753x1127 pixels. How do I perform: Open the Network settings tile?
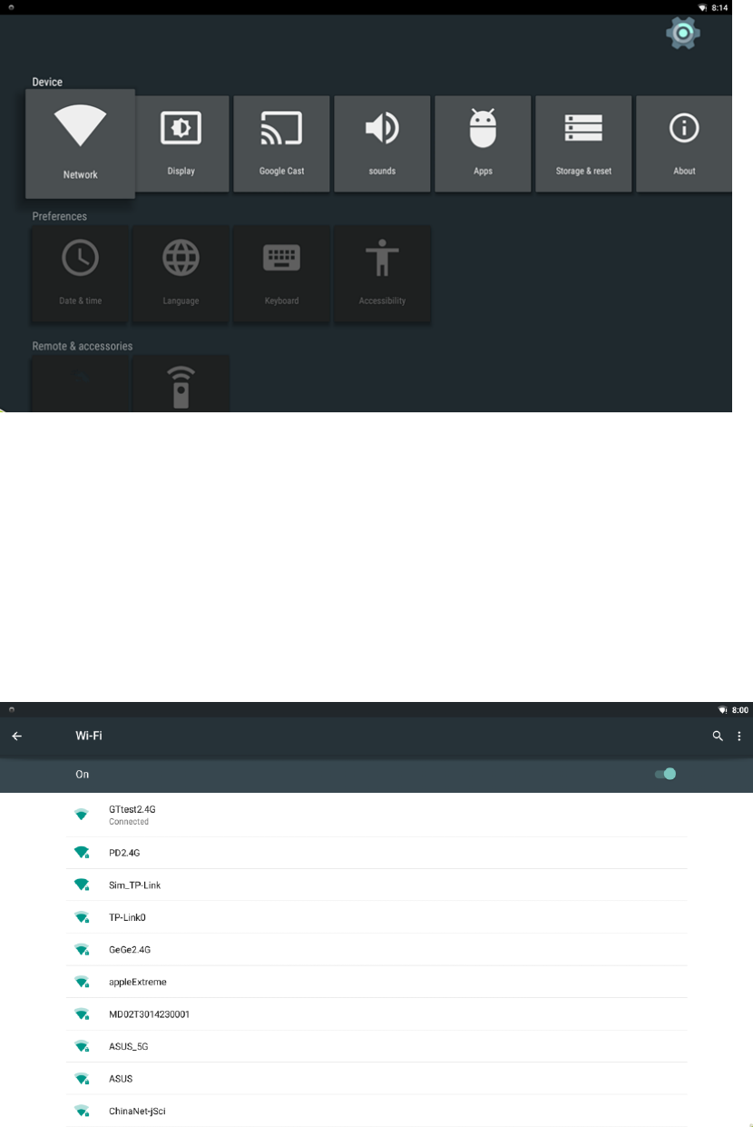(x=80, y=143)
